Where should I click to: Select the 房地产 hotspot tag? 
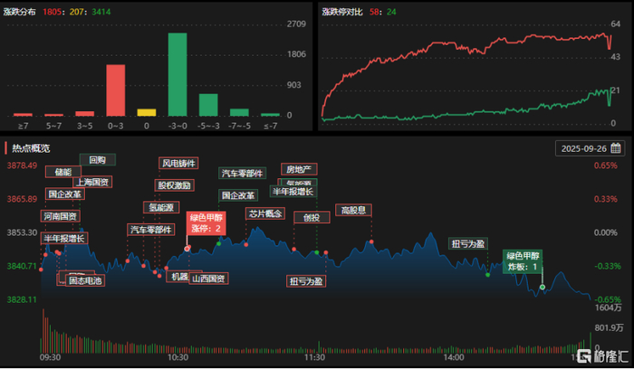click(x=299, y=169)
